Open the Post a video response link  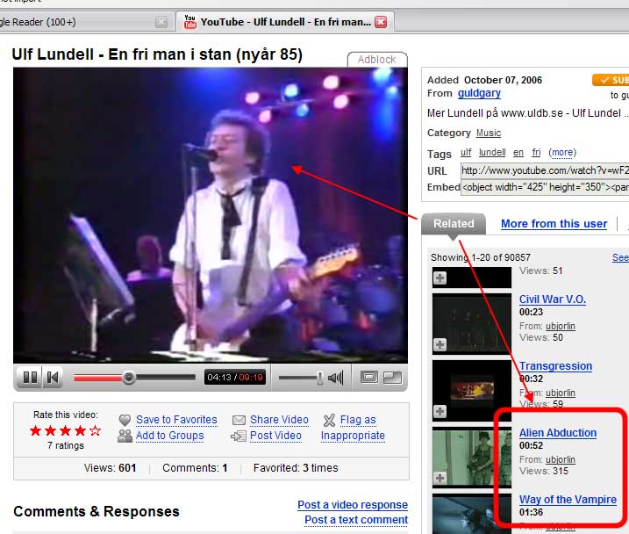click(353, 505)
